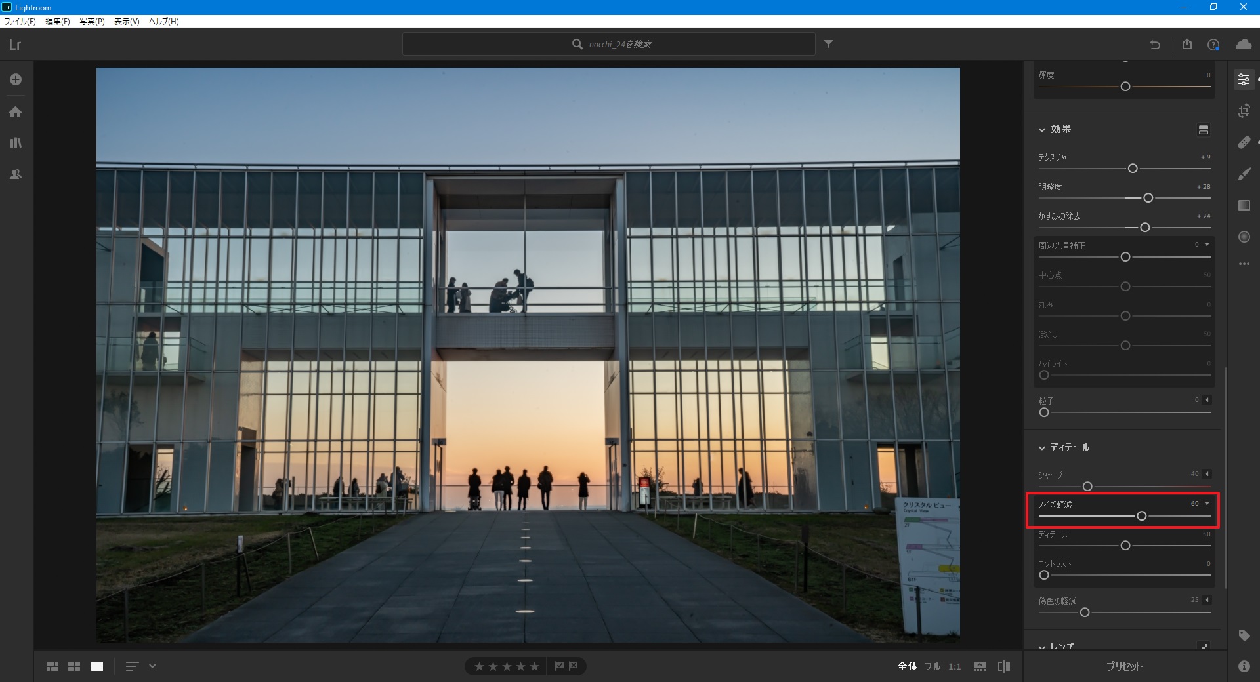Screen dimensions: 1260x682
Task: Open the Help question mark icon
Action: pyautogui.click(x=1213, y=45)
